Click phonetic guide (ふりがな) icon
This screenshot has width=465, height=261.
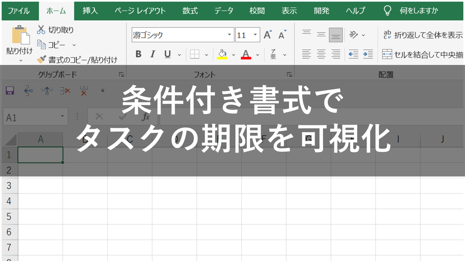(x=273, y=54)
